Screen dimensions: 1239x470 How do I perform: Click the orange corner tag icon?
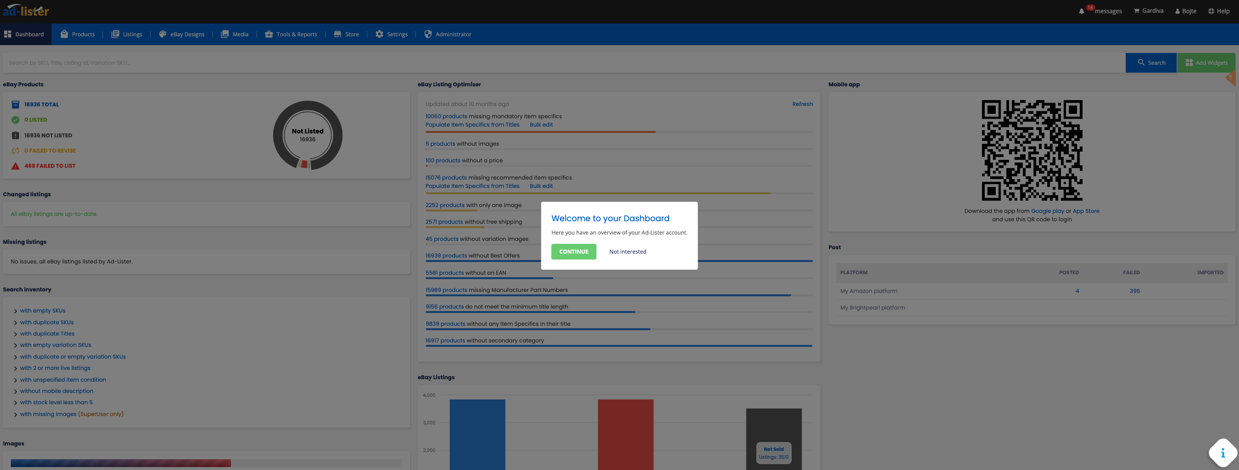pos(1231,78)
